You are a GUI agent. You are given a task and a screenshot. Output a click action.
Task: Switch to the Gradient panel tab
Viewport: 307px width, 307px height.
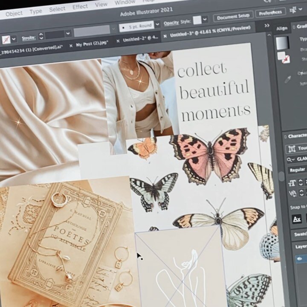click(301, 26)
